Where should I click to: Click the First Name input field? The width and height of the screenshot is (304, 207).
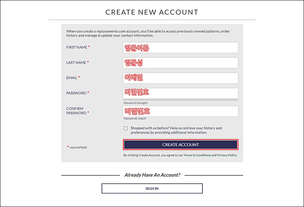tap(181, 48)
